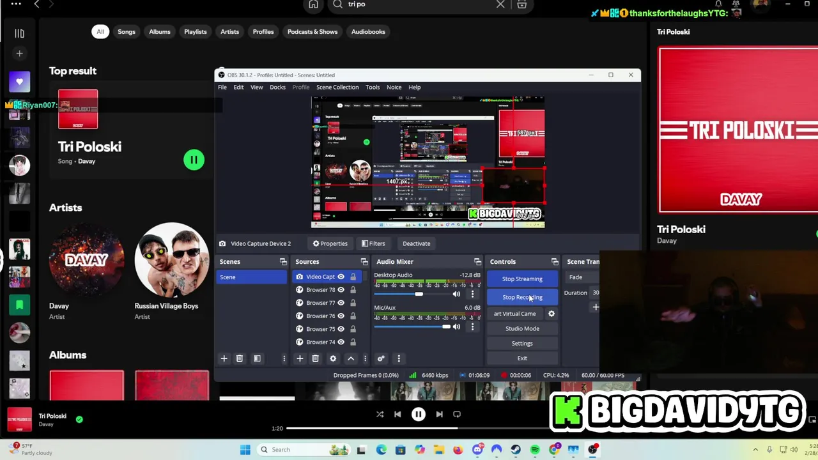Open the OBS Help menu

pyautogui.click(x=415, y=88)
